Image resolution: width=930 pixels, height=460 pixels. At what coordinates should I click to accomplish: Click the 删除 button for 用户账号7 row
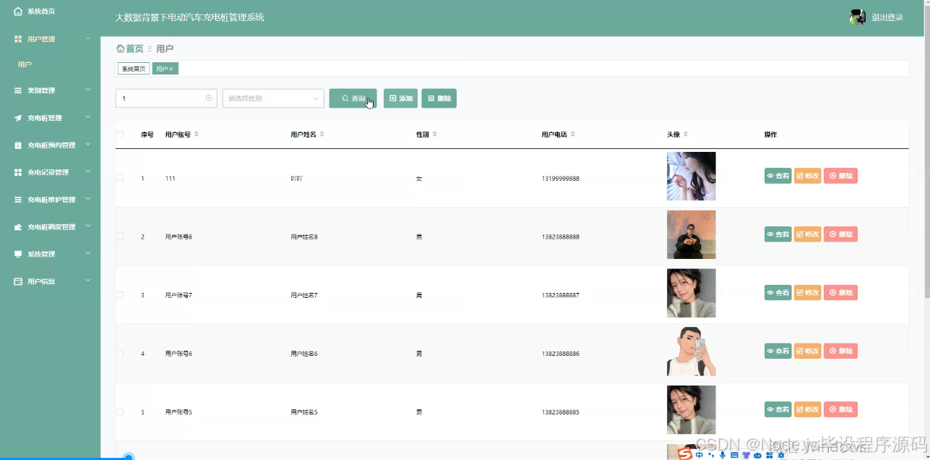click(x=840, y=293)
